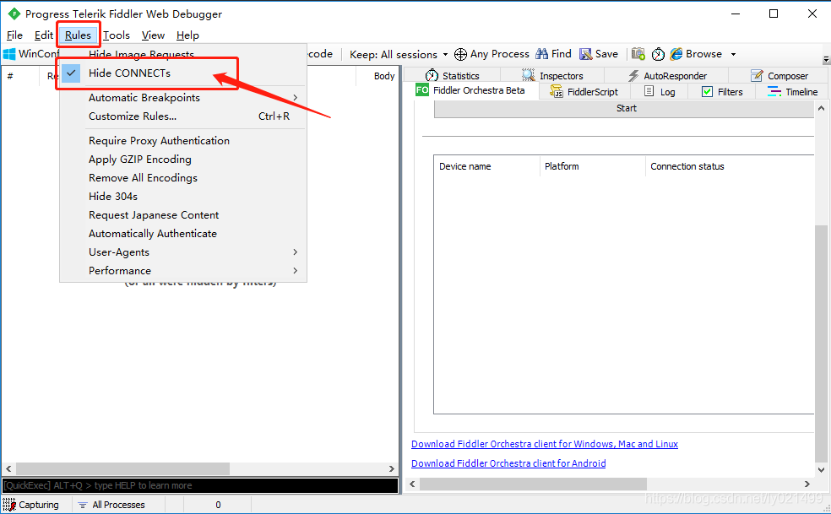Toggle Hide 304s rule
The image size is (831, 514).
183,196
